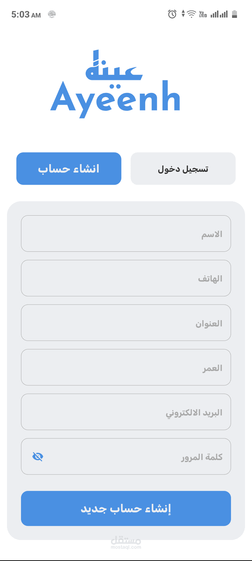Toggle password visibility with the eye icon
This screenshot has width=252, height=561.
37,457
